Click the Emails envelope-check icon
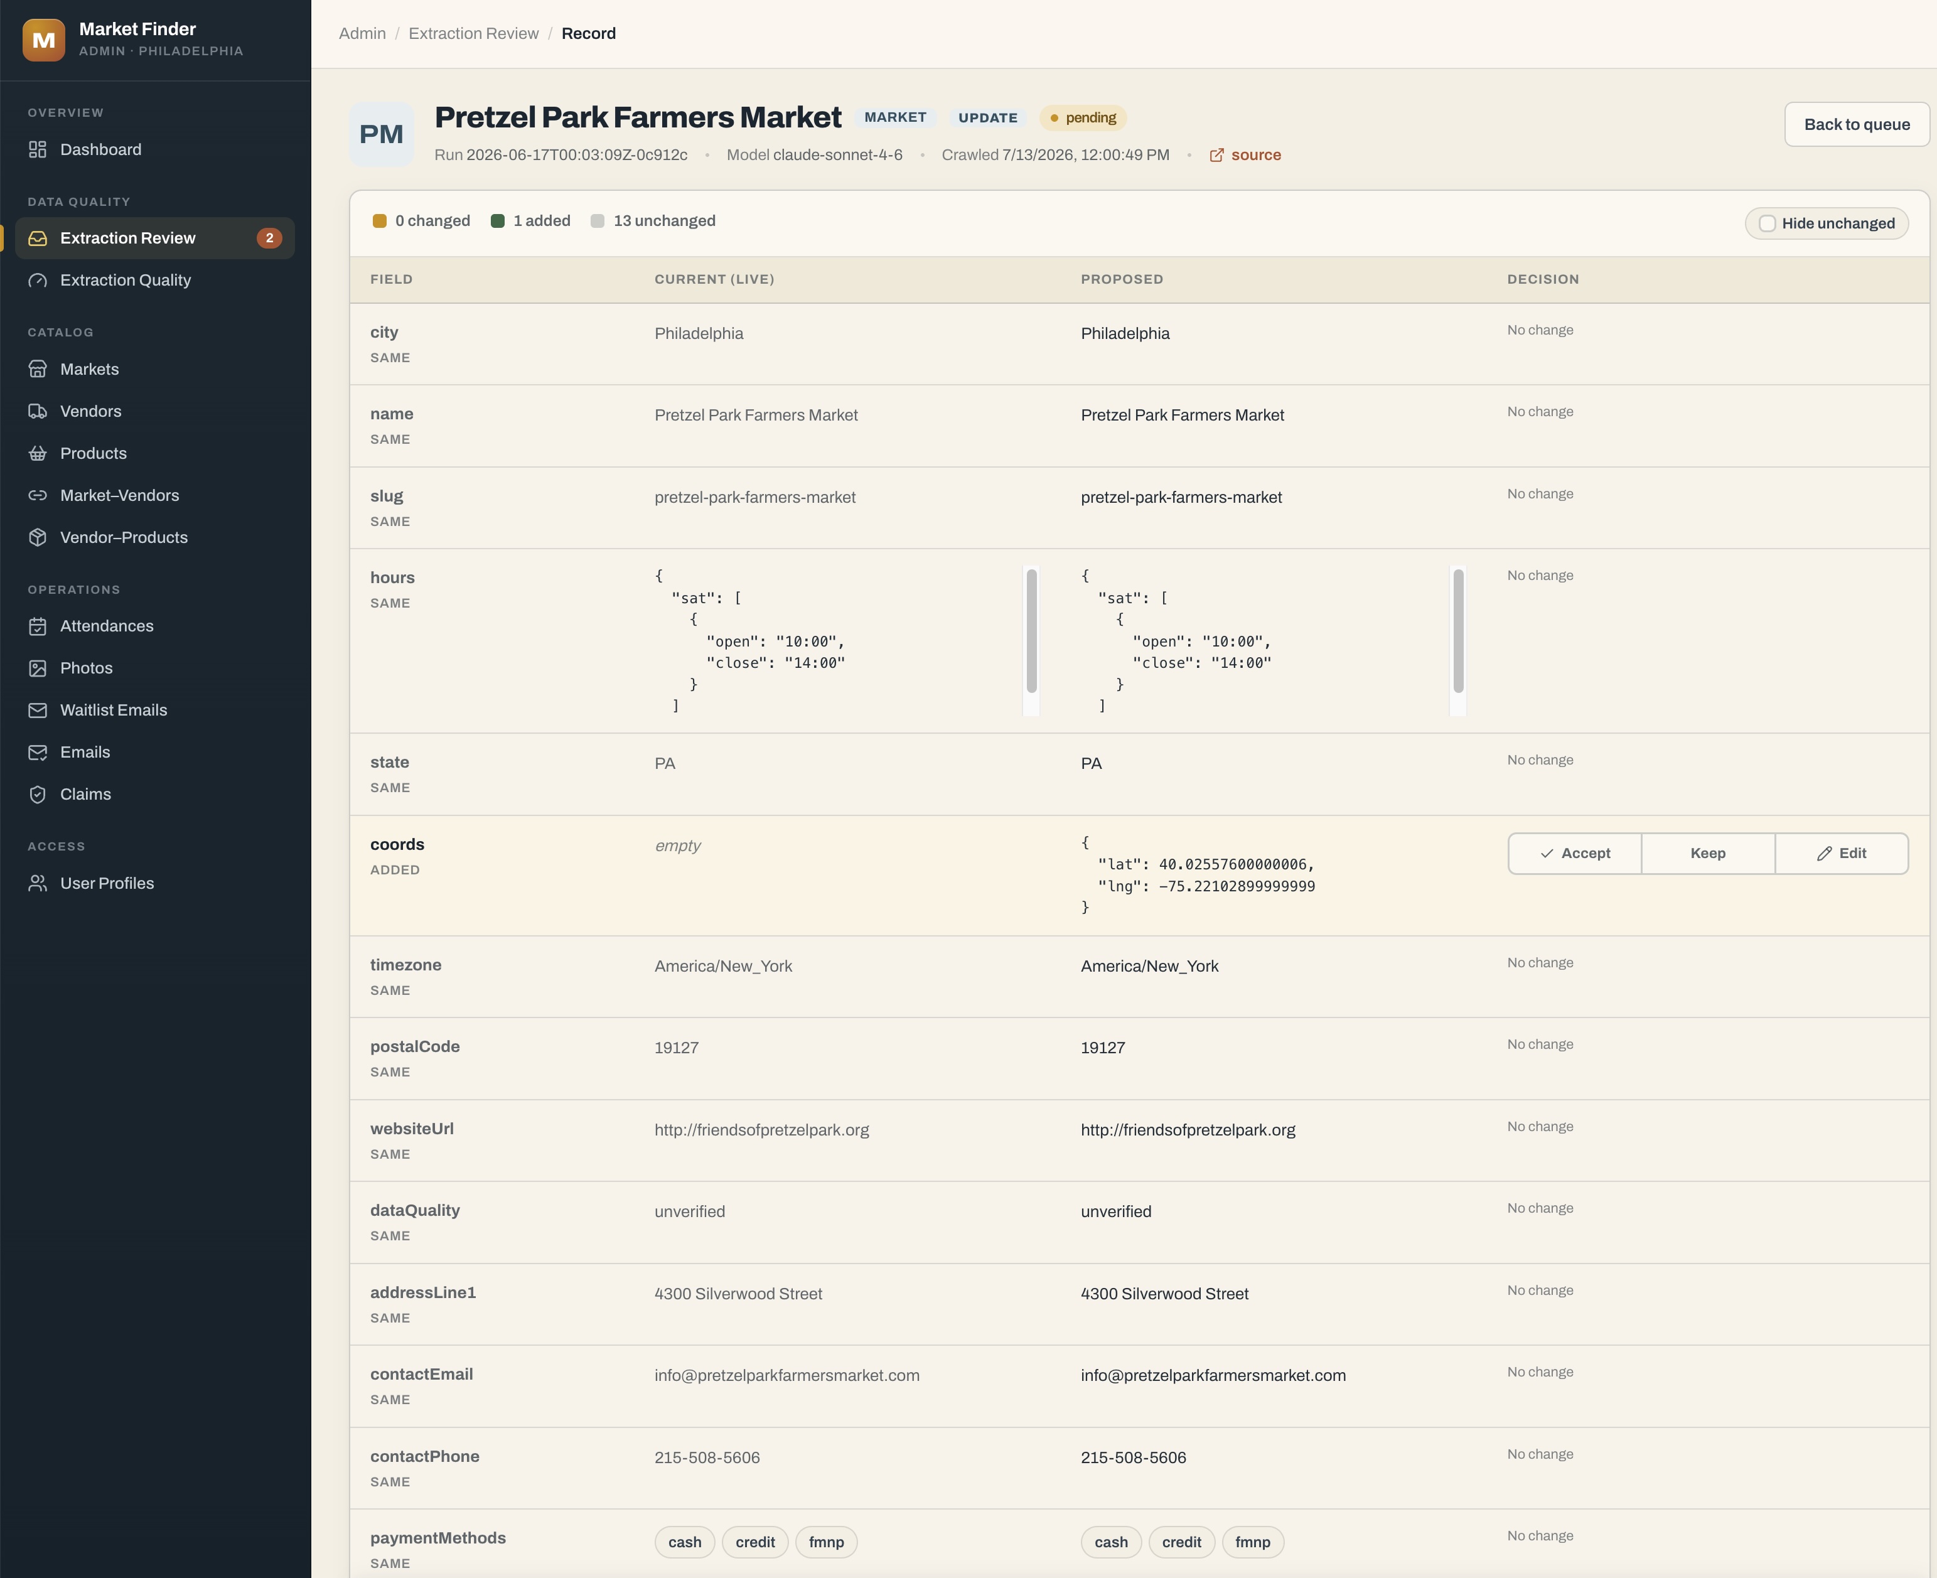 [x=37, y=752]
